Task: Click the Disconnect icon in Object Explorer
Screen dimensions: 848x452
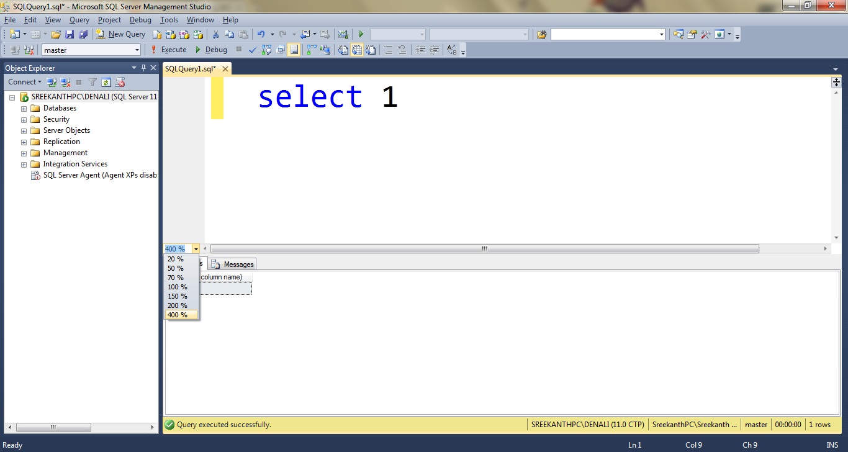Action: (66, 82)
